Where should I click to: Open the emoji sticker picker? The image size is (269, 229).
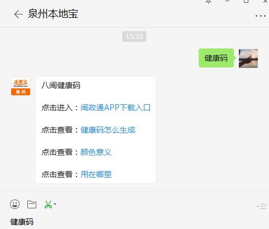tap(15, 204)
